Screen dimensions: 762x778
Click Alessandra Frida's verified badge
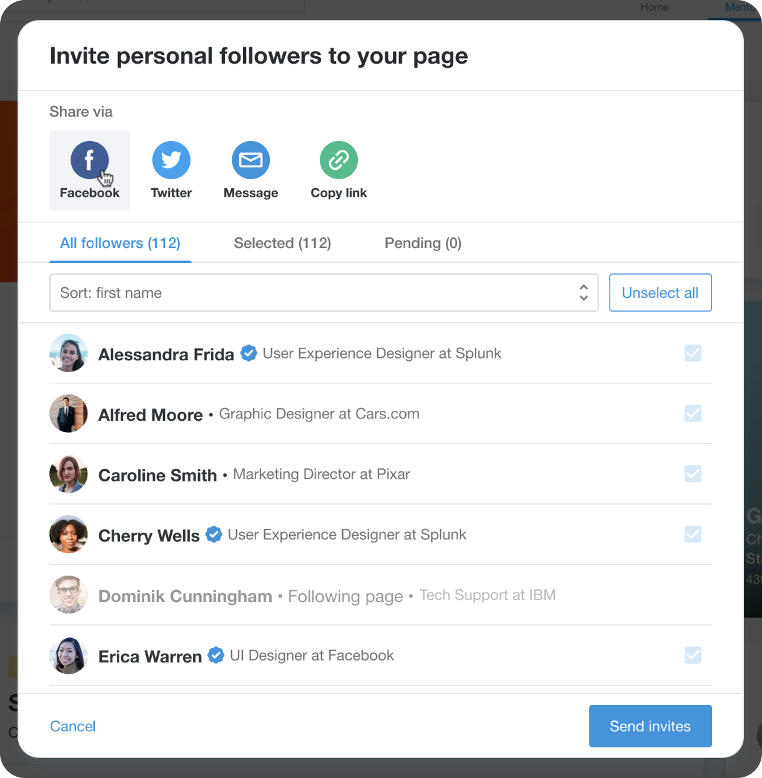[249, 353]
